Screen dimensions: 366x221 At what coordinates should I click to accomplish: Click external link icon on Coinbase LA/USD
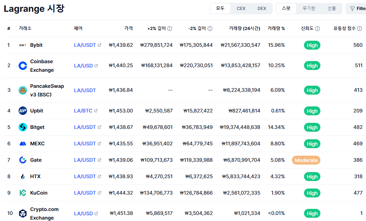96,66
